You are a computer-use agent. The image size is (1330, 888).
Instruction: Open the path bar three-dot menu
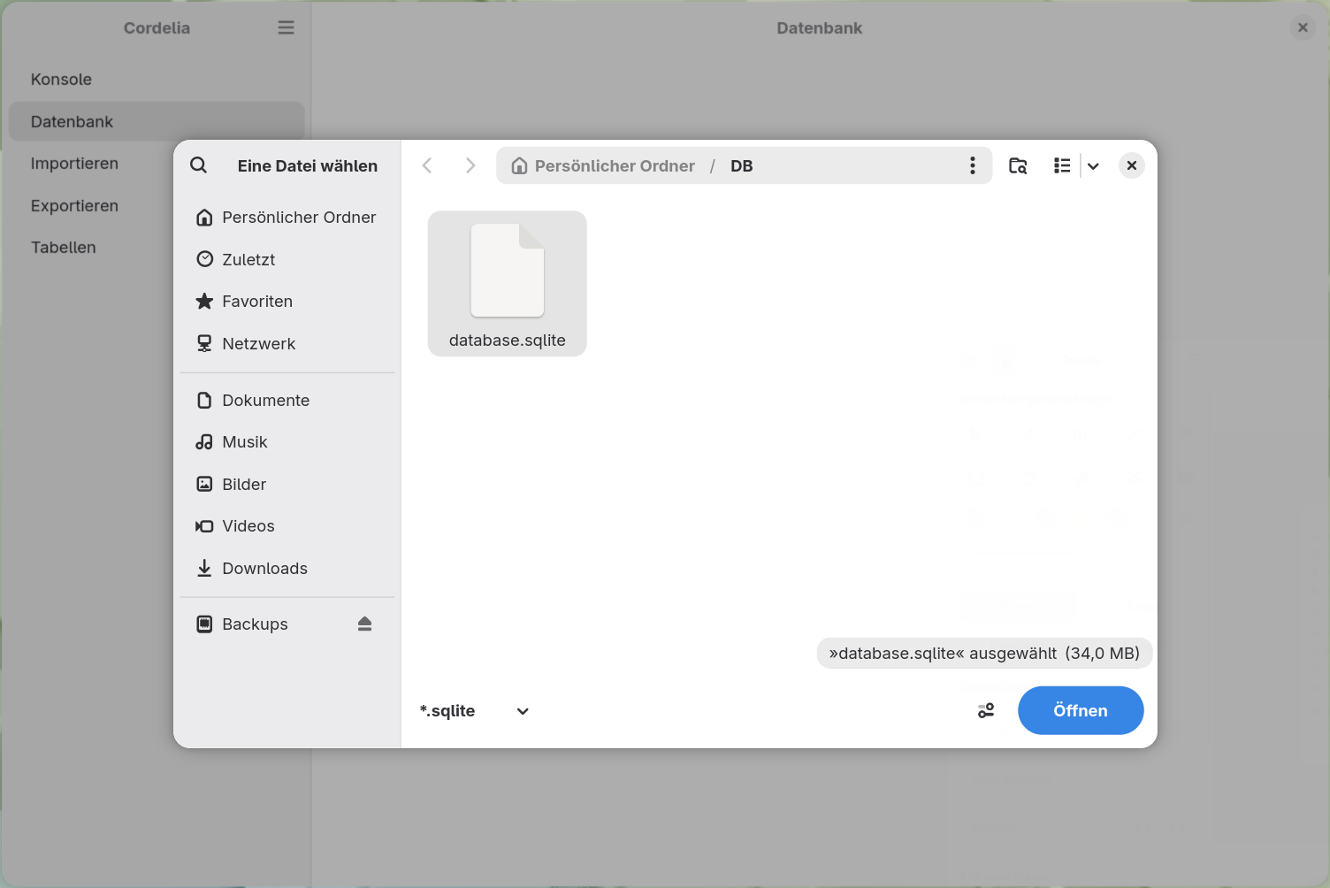(973, 165)
